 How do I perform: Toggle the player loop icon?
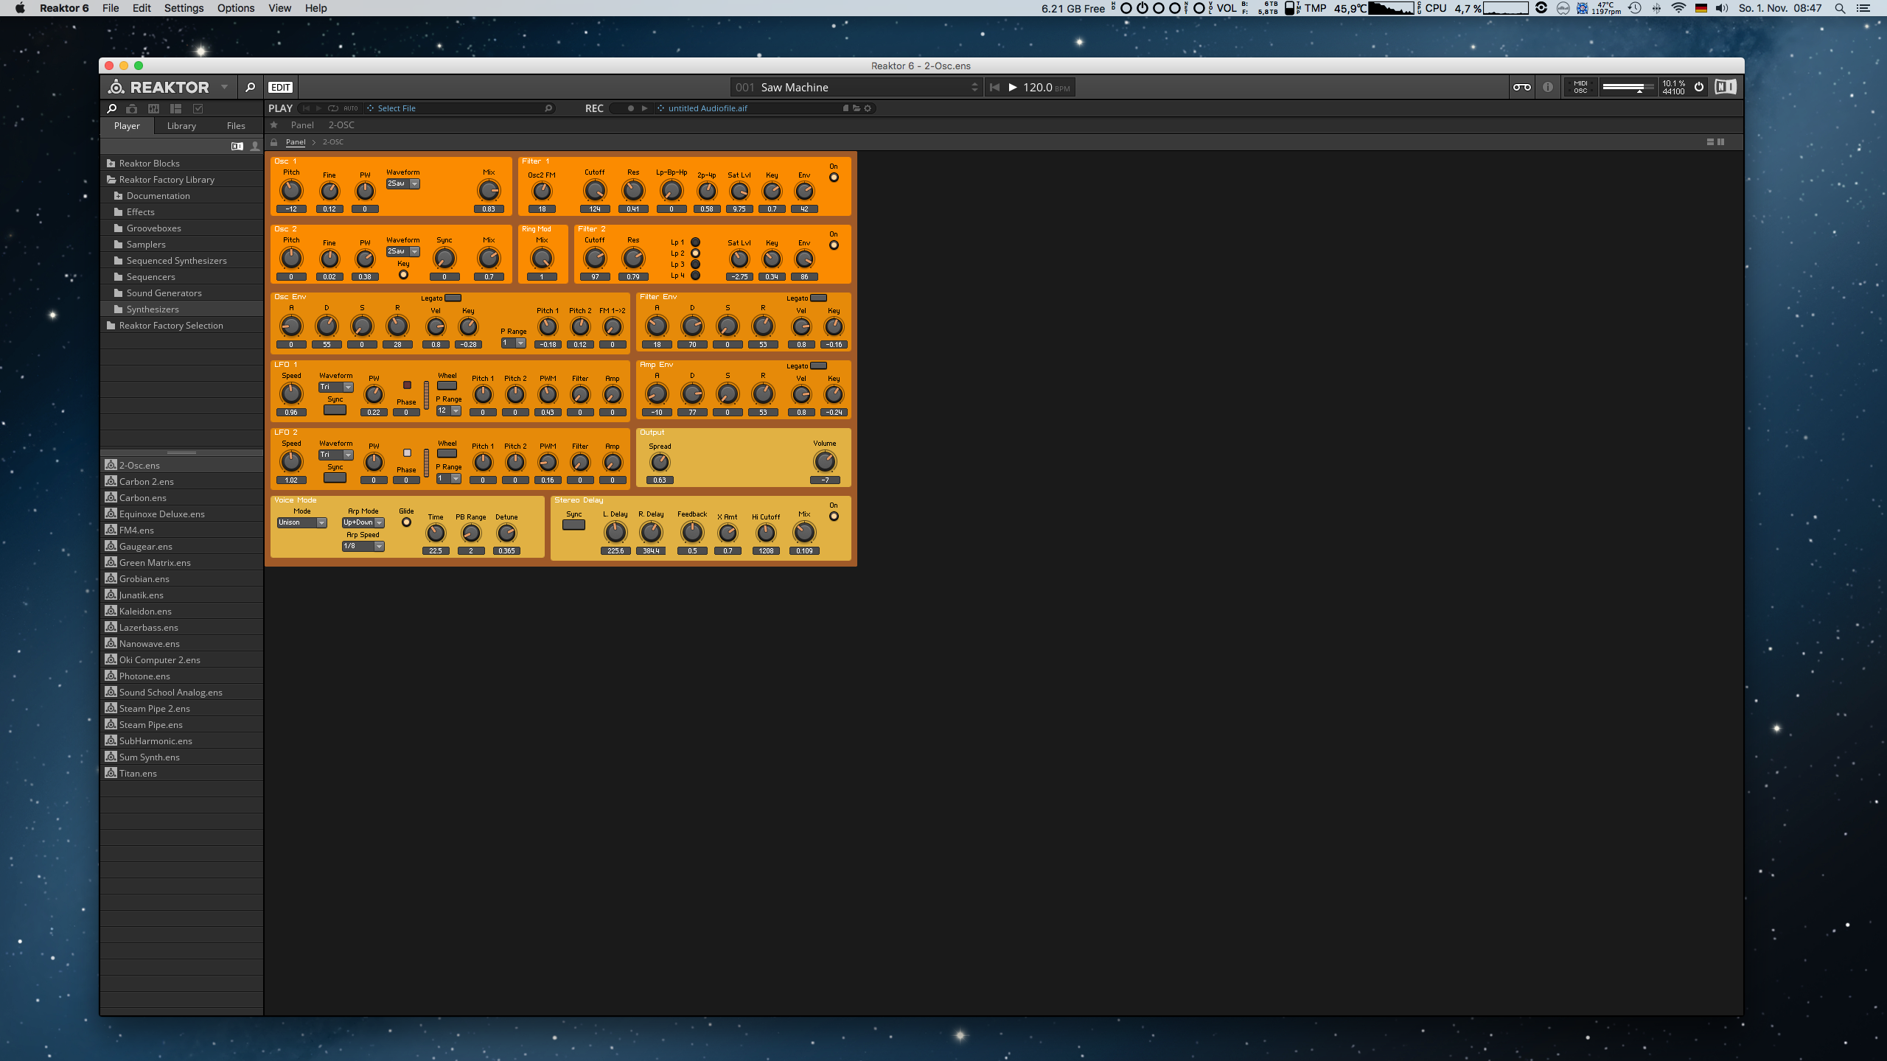(333, 108)
